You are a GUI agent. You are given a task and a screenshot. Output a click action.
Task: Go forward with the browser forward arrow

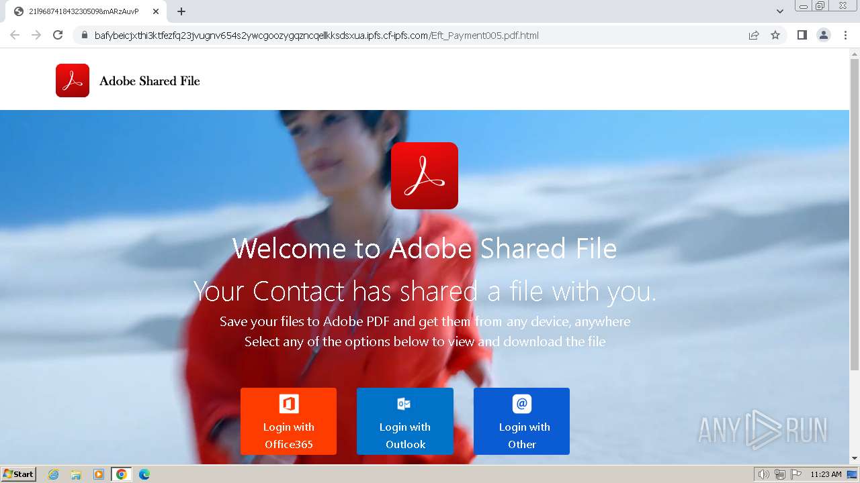pyautogui.click(x=36, y=35)
